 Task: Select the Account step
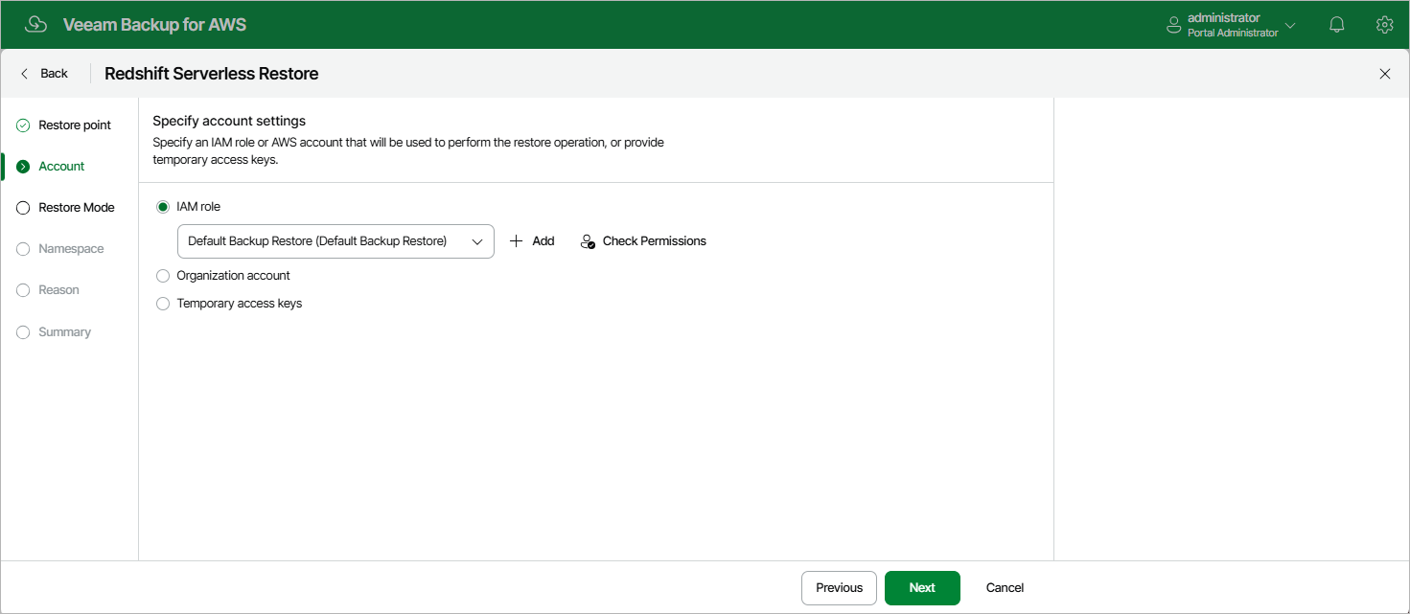61,167
